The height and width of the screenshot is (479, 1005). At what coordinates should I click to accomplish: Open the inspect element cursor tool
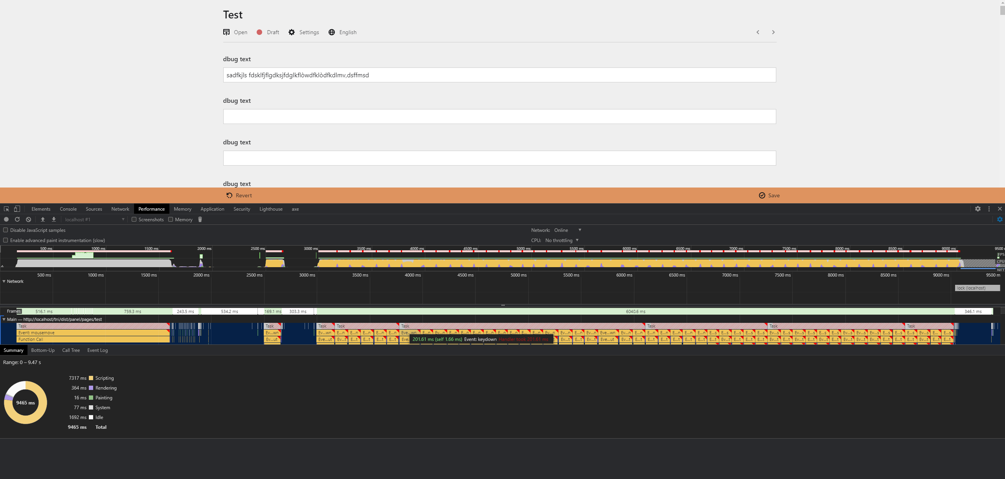[x=6, y=209]
